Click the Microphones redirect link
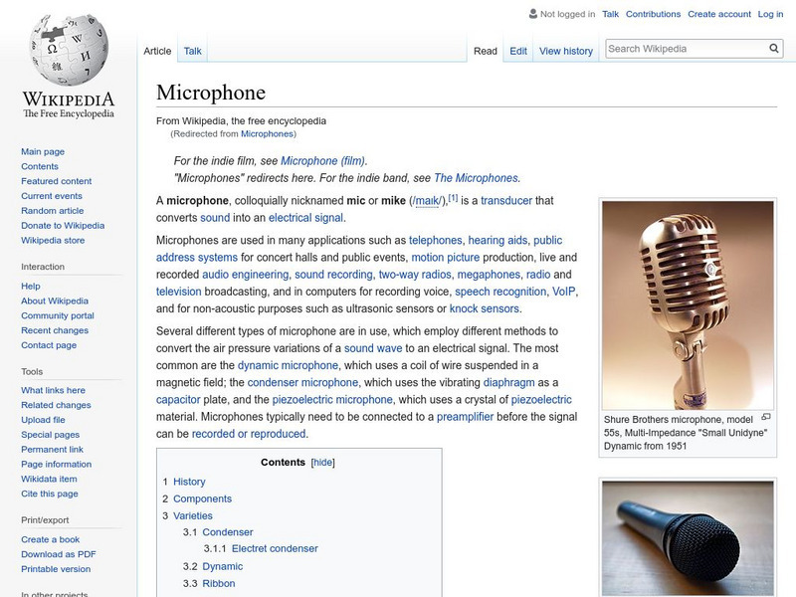The width and height of the screenshot is (796, 597). click(267, 134)
